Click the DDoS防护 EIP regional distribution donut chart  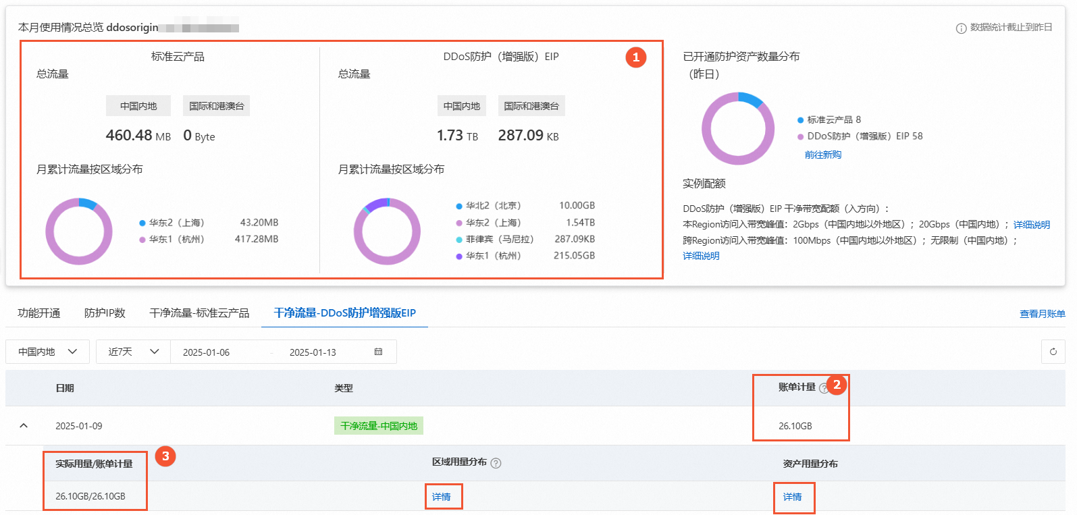click(387, 232)
